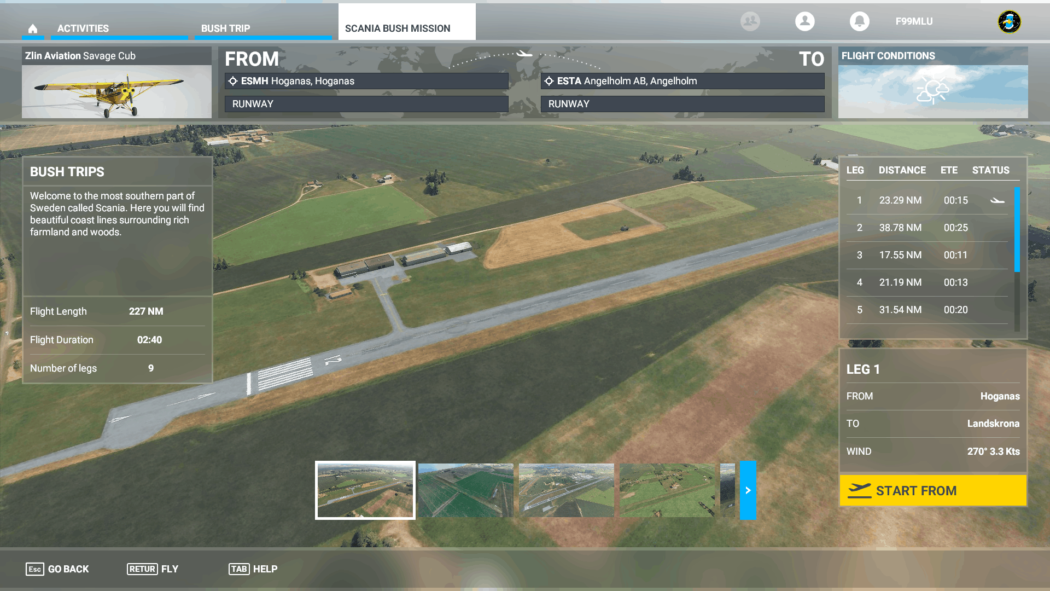1050x591 pixels.
Task: Click the ESTA arrival location marker icon
Action: pyautogui.click(x=549, y=81)
